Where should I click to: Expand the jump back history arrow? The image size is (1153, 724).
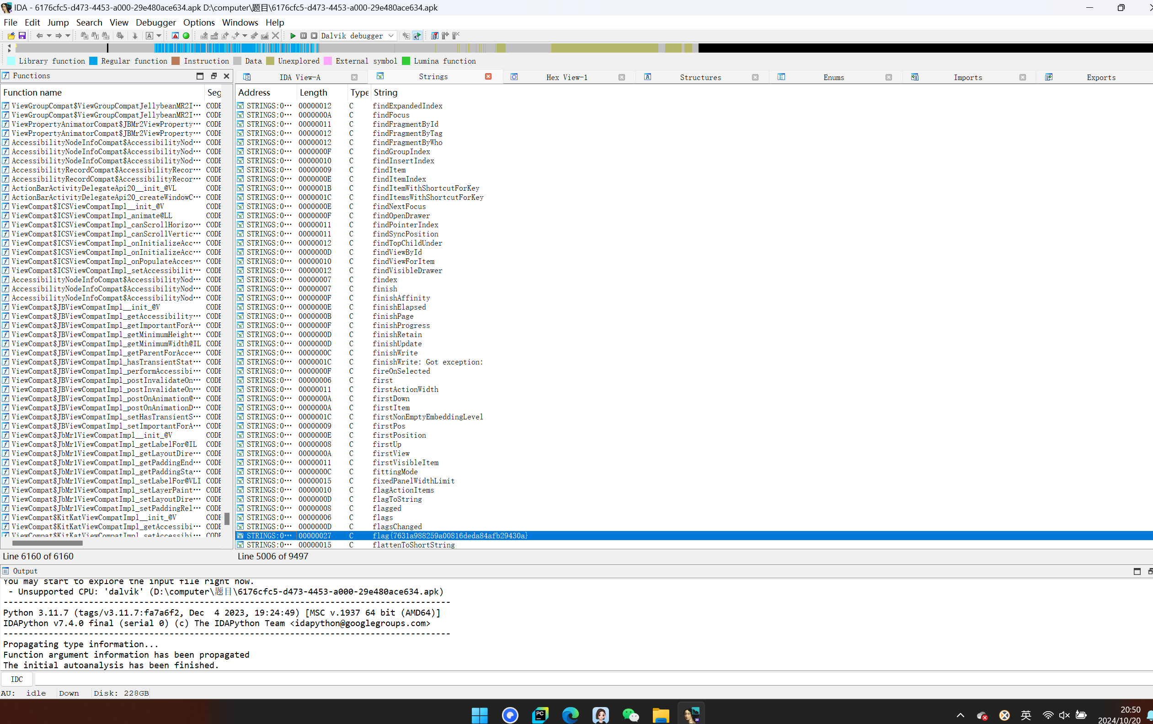[49, 35]
